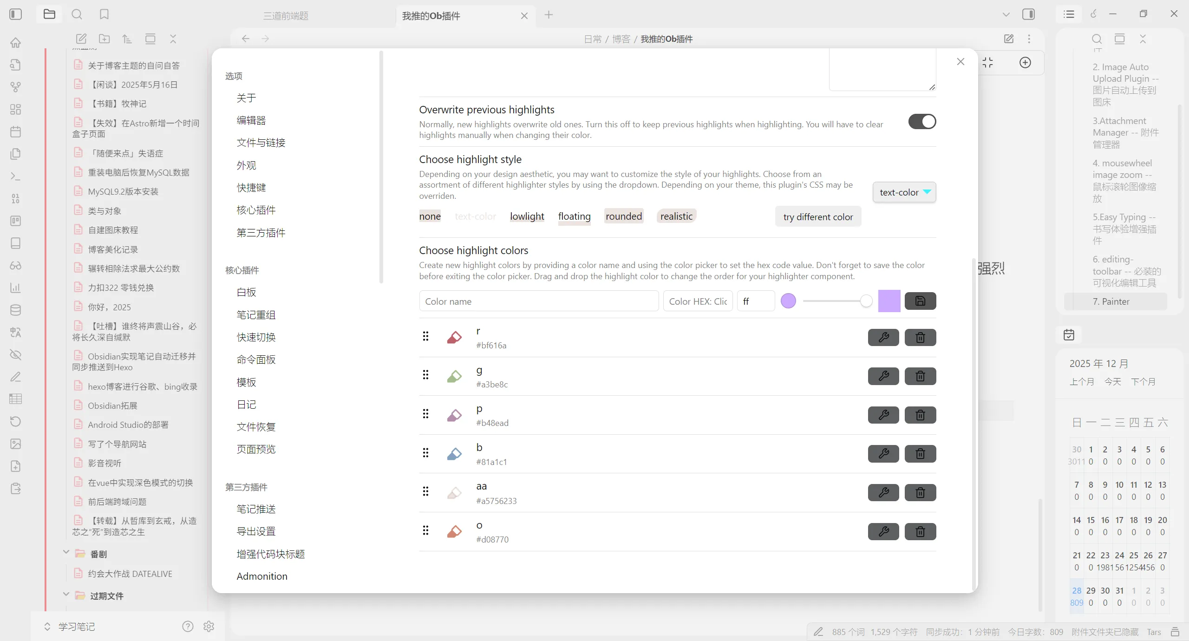Click the Color name input field
This screenshot has height=641, width=1189.
[538, 301]
